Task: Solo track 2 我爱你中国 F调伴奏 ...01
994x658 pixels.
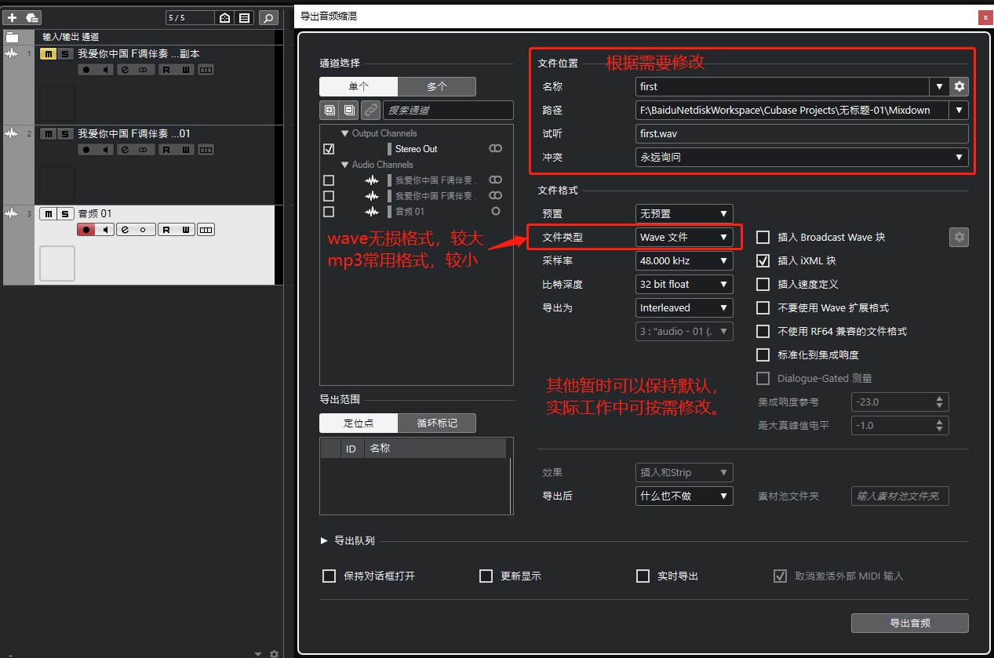Action: 66,134
